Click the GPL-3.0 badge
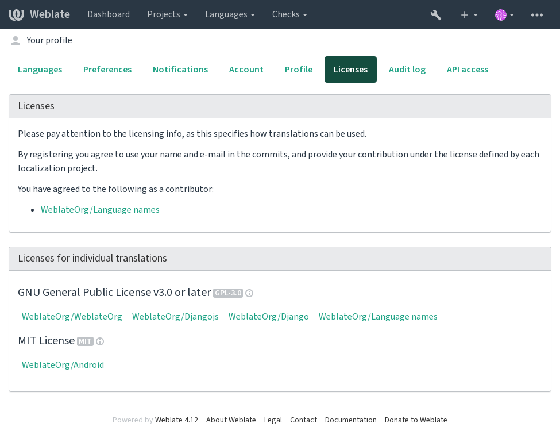 [x=228, y=293]
